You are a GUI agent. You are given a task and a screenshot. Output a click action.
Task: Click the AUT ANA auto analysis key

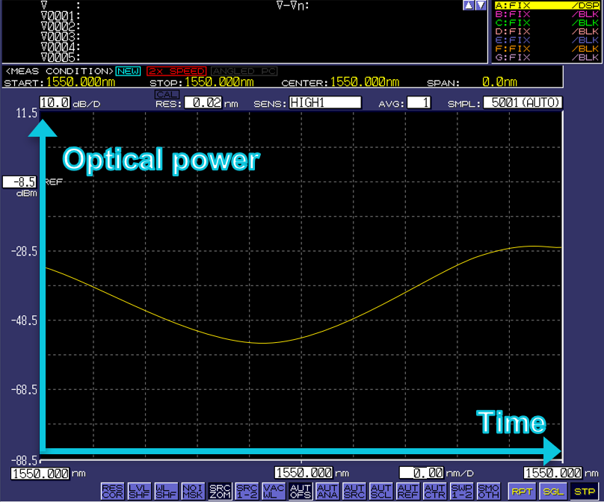point(327,491)
